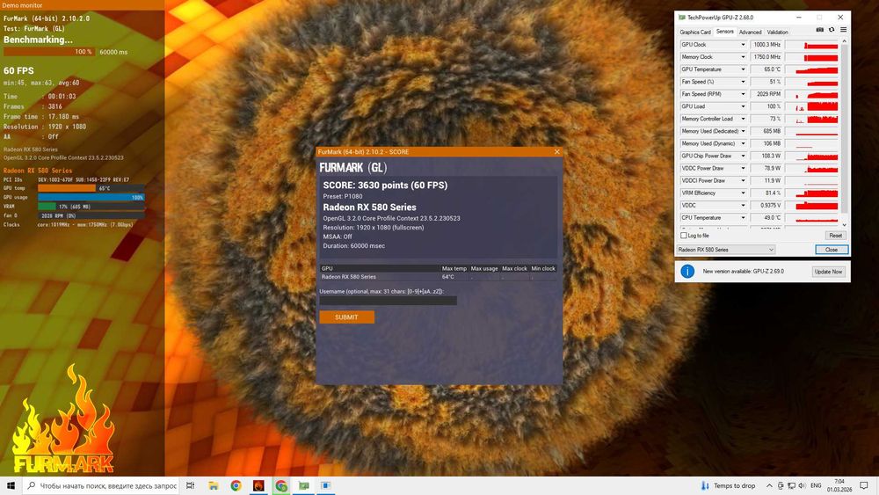879x495 pixels.
Task: Open GPU Load sensor dropdown
Action: (744, 106)
